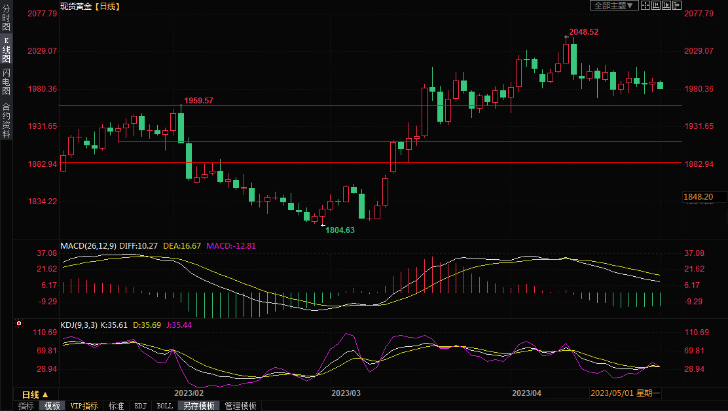
Task: Click the crosshair cursor icon in top toolbar
Action: (645, 5)
